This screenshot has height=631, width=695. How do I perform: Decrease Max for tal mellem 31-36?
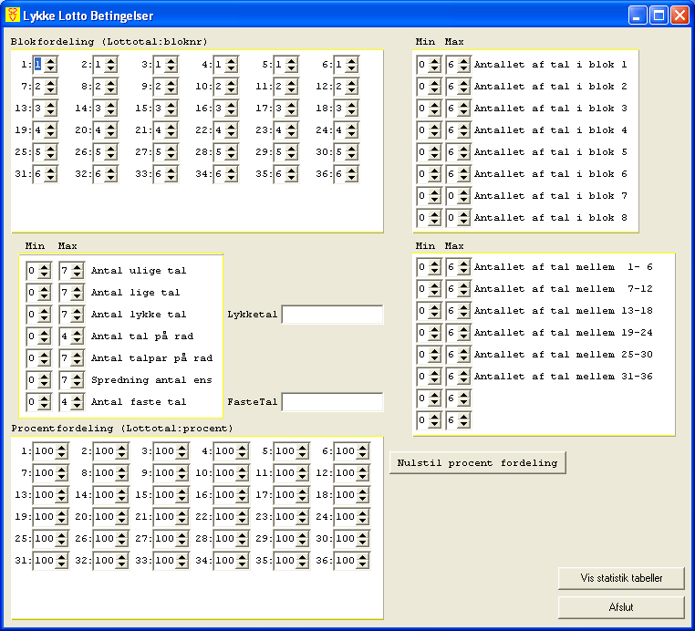[x=464, y=380]
